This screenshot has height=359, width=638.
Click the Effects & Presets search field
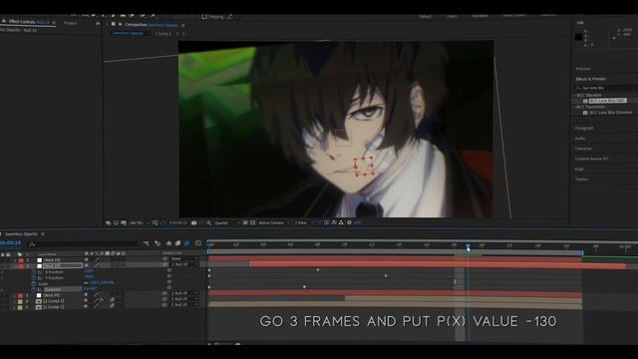[x=607, y=88]
